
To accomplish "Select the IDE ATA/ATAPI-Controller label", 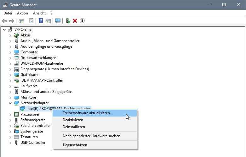I will point(42,80).
